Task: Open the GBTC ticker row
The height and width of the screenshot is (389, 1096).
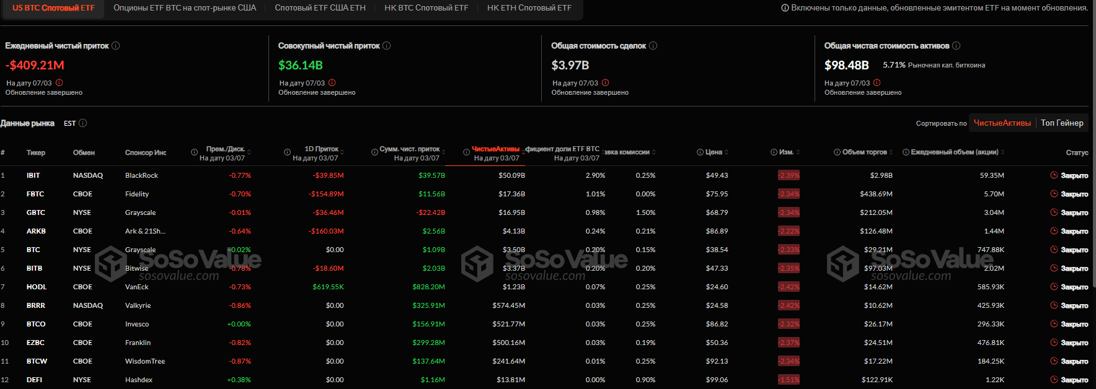Action: tap(544, 212)
